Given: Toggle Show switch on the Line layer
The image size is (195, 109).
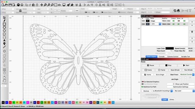Looking at the screenshot, I should (179, 24).
